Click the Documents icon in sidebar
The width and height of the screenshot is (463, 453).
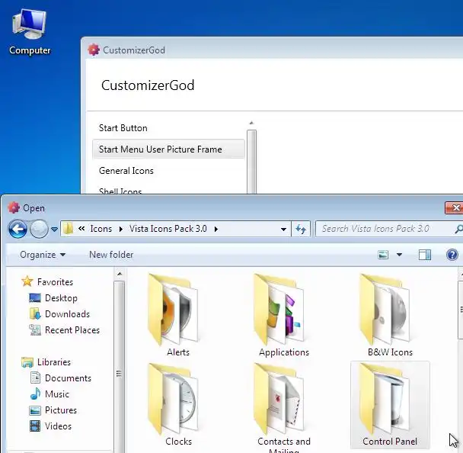tap(35, 378)
